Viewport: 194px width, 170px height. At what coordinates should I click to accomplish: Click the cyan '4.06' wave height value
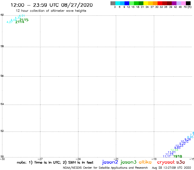click(x=14, y=20)
